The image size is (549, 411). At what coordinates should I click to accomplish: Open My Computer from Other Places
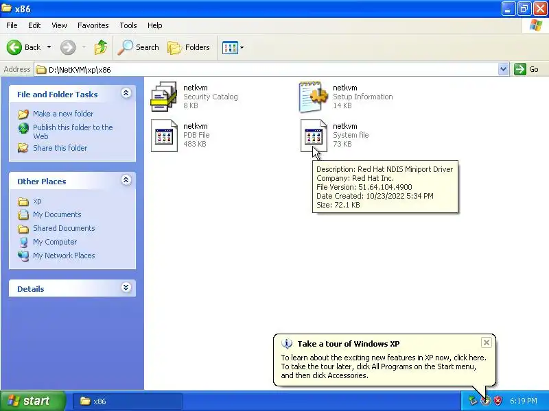coord(55,242)
